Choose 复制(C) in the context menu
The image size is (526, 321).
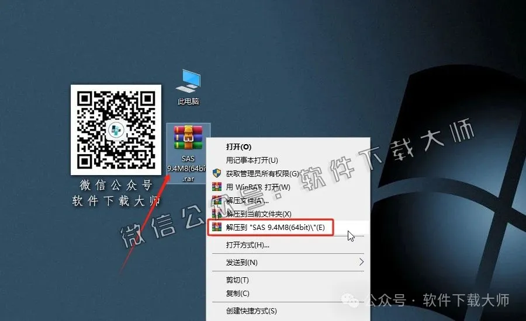pyautogui.click(x=288, y=293)
